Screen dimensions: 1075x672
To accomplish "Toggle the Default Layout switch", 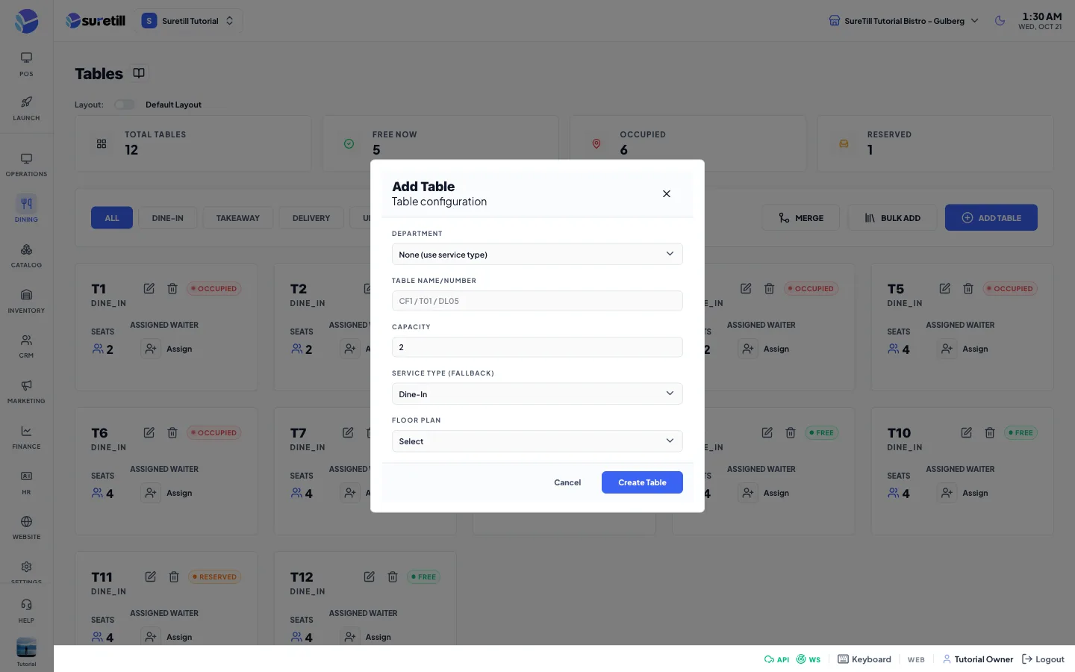I will pyautogui.click(x=125, y=105).
